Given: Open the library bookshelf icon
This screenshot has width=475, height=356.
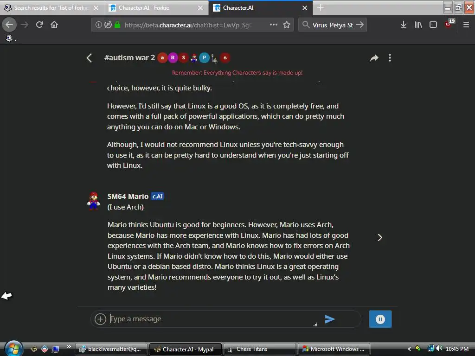Looking at the screenshot, I should point(418,25).
